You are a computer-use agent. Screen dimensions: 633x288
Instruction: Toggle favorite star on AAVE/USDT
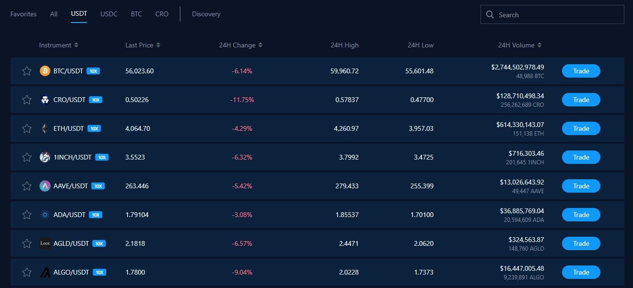point(27,186)
